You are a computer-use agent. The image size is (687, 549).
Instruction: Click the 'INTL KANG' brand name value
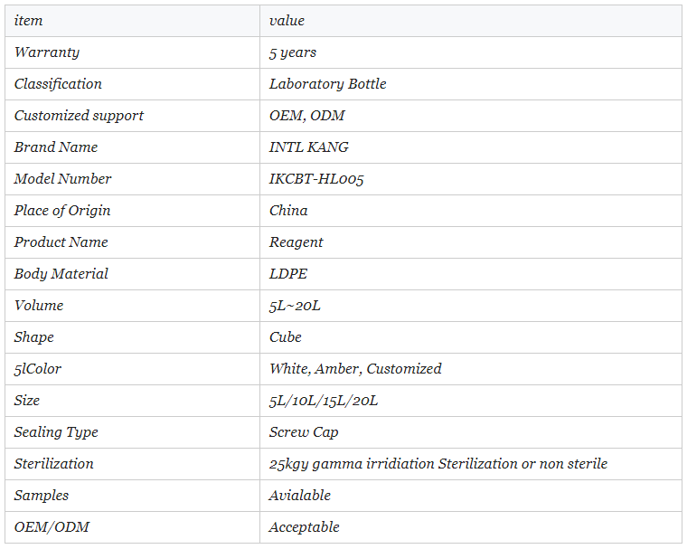(308, 147)
